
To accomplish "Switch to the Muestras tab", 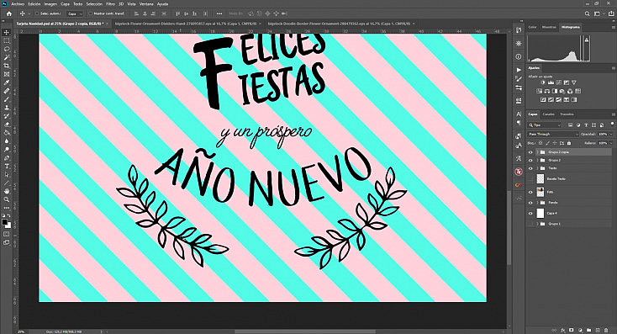I will 549,27.
